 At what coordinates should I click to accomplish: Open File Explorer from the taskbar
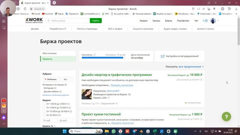coord(106,131)
